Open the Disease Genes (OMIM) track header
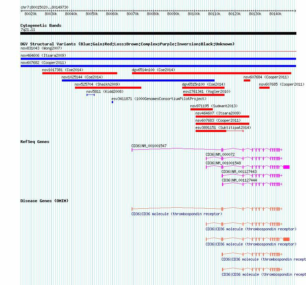The height and width of the screenshot is (285, 306). click(x=44, y=201)
